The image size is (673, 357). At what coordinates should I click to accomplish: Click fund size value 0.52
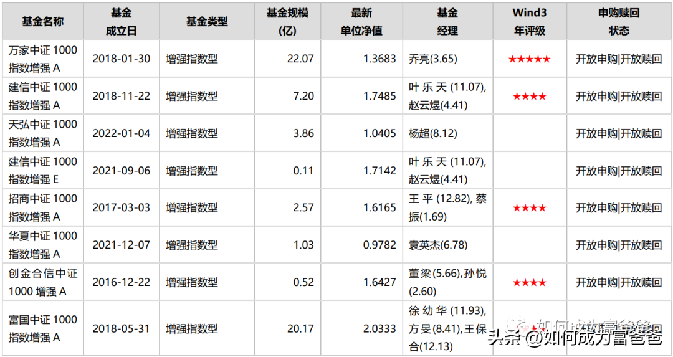click(x=304, y=282)
